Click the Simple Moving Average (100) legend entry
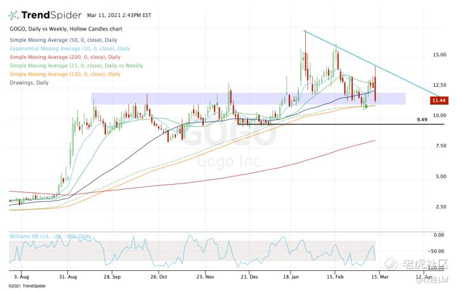 [65, 74]
